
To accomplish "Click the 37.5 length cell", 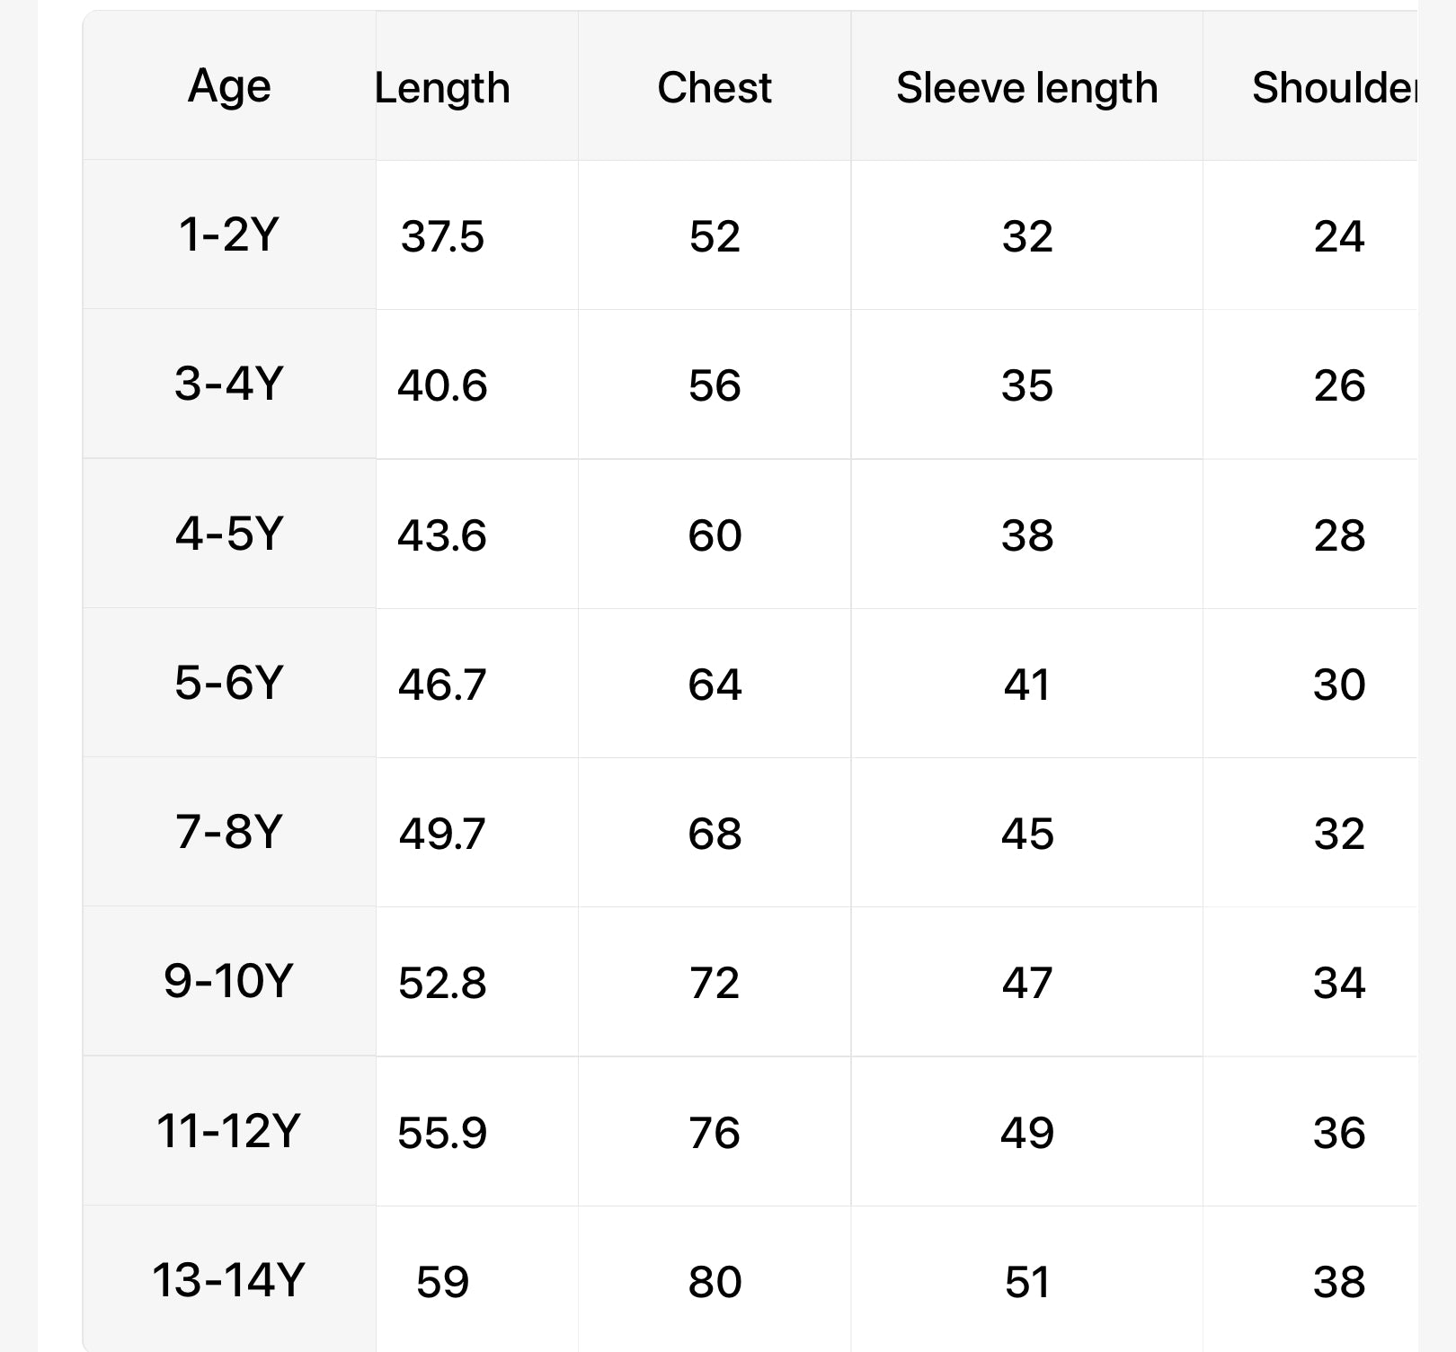I will pyautogui.click(x=442, y=237).
